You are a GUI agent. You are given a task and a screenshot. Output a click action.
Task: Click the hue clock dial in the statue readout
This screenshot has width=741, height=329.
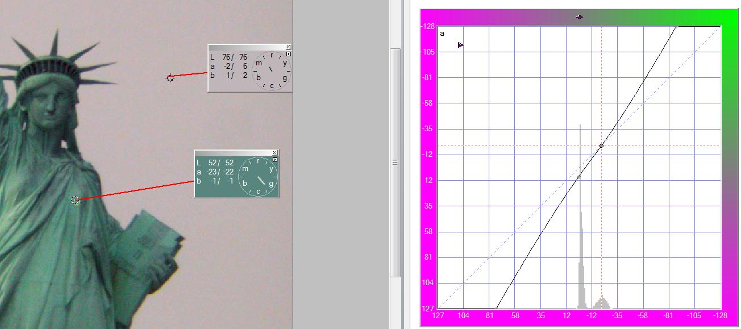click(x=258, y=176)
